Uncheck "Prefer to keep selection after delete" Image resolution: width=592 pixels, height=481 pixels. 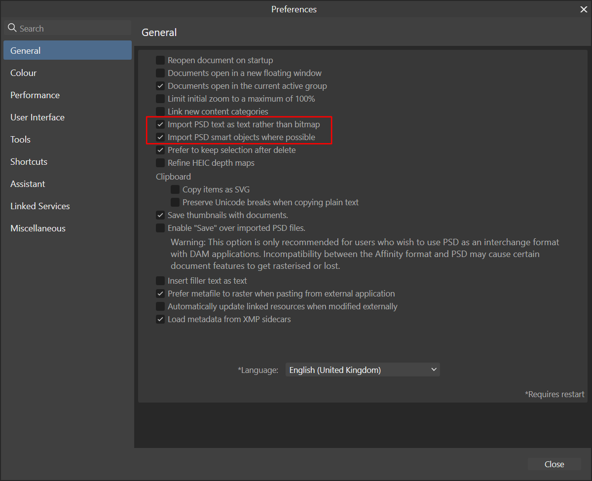pyautogui.click(x=160, y=150)
